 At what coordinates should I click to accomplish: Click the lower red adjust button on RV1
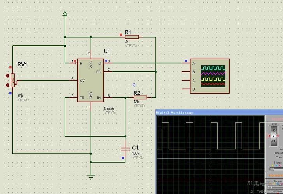7,85
